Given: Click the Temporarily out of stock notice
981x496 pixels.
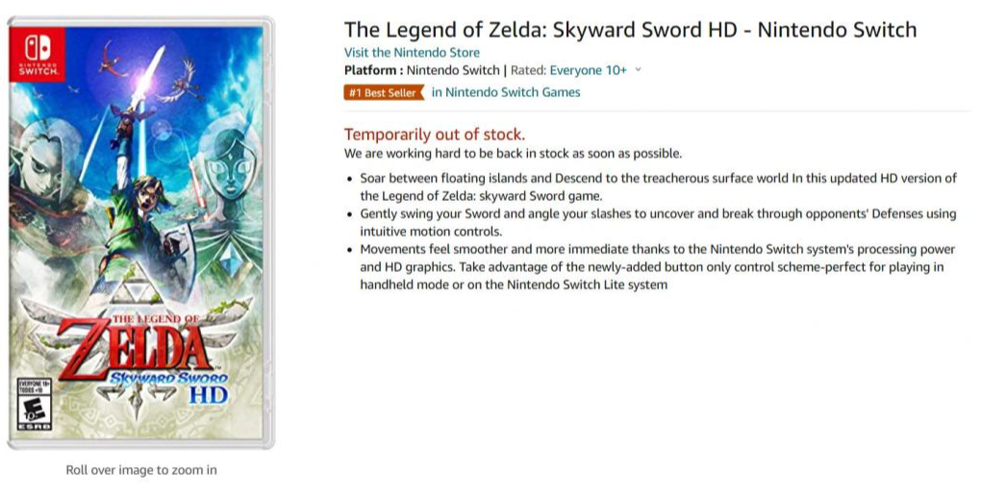Looking at the screenshot, I should tap(435, 135).
